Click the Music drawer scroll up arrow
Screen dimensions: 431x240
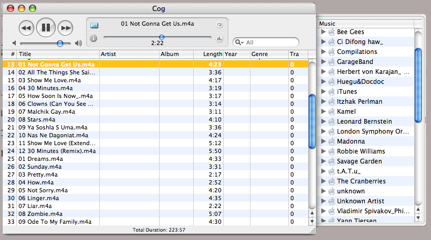(x=418, y=210)
